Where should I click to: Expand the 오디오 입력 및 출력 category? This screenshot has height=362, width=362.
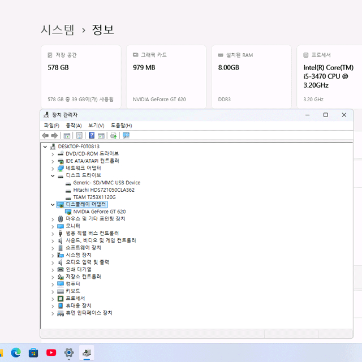tap(53, 262)
